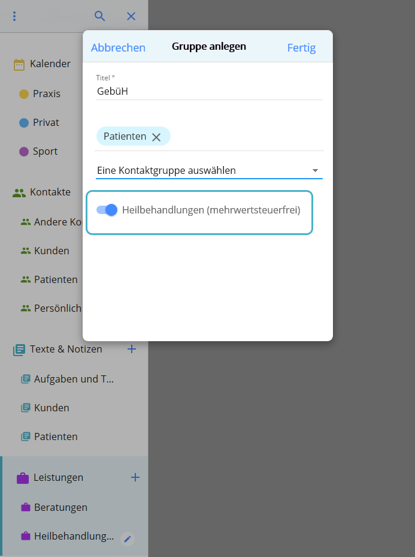Toggle Heilbehandlungen (mehrwertsteuerfrei) switch
The image size is (415, 557).
click(107, 210)
